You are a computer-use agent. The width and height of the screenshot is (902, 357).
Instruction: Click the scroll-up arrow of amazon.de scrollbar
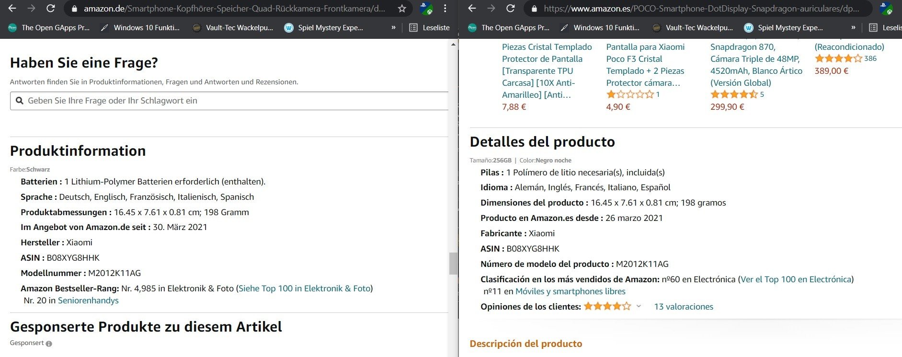pos(453,45)
